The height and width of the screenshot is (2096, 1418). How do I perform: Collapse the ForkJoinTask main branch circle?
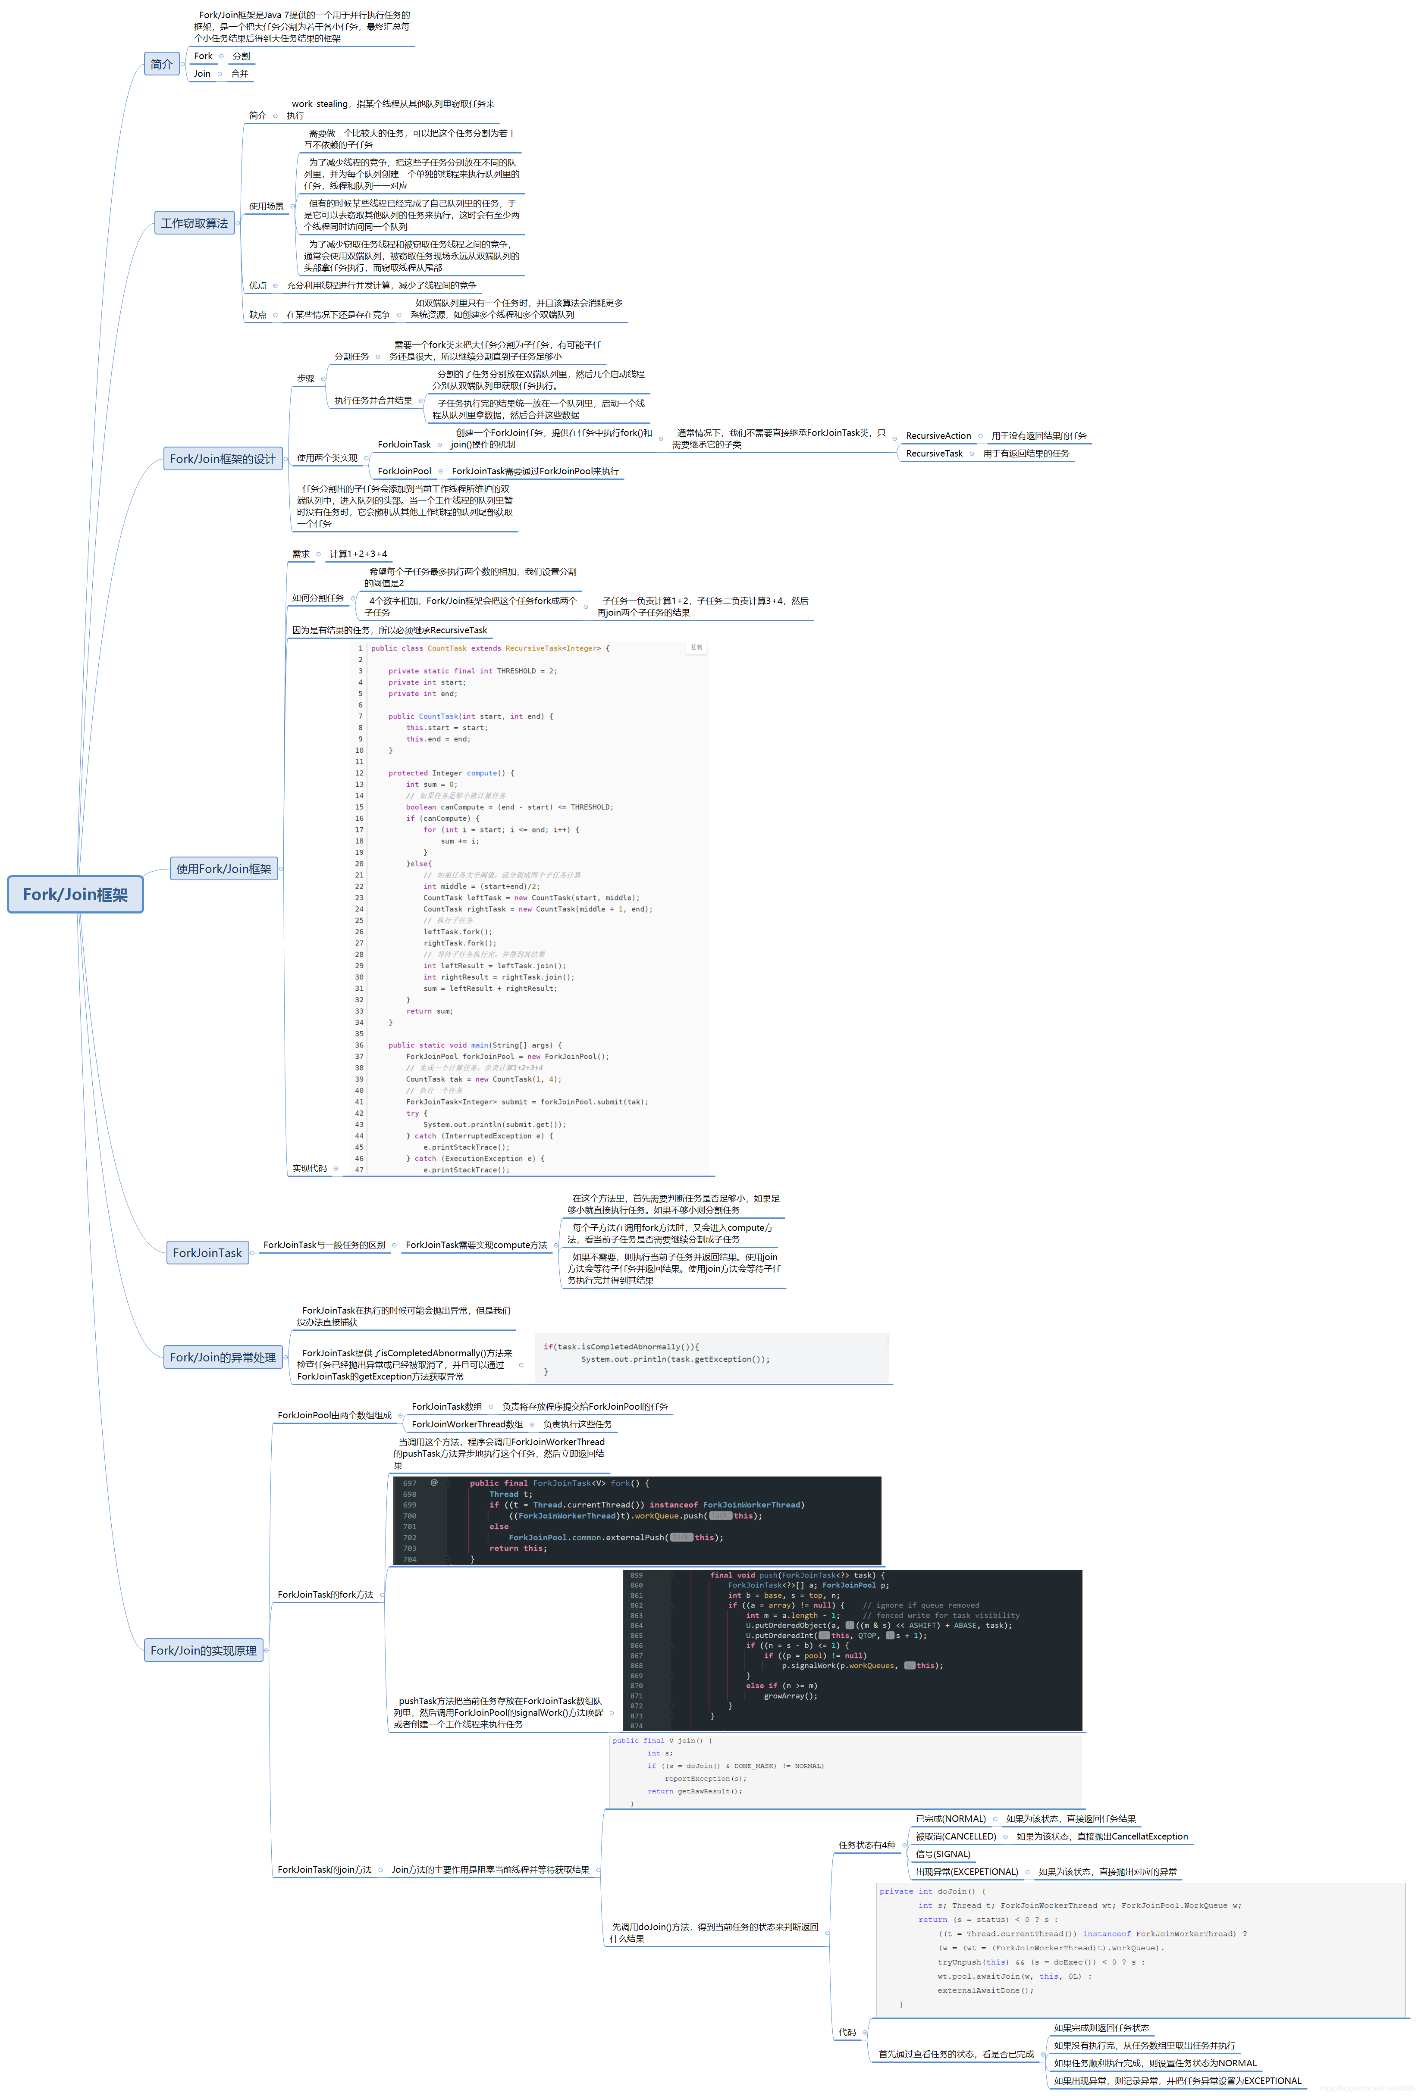[253, 1252]
